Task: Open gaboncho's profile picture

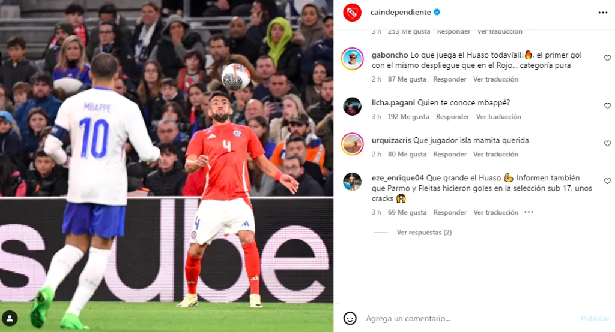Action: pos(352,59)
